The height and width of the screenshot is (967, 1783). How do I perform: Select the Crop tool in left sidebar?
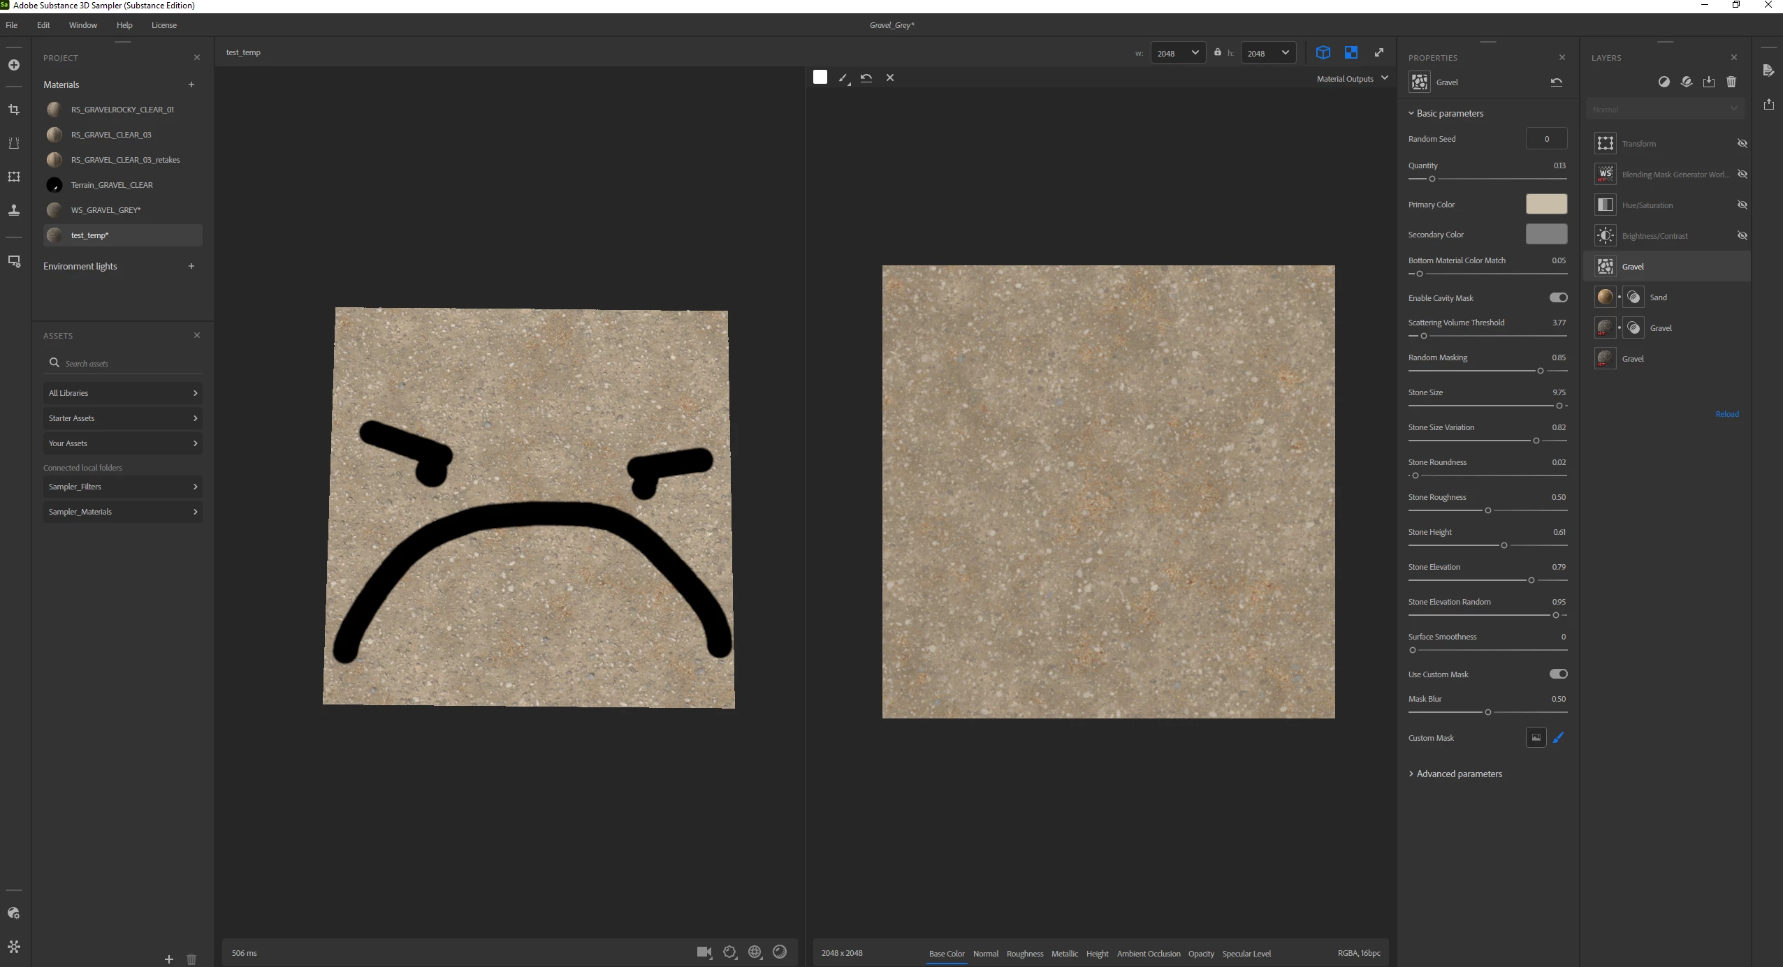point(13,110)
